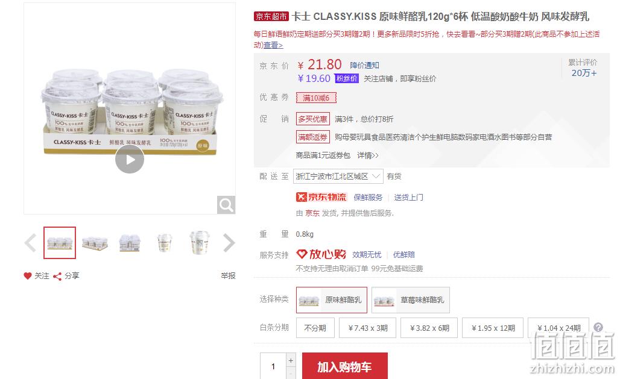Screen dimensions: 620x379
Task: Click the heart 关注 icon
Action: (27, 276)
